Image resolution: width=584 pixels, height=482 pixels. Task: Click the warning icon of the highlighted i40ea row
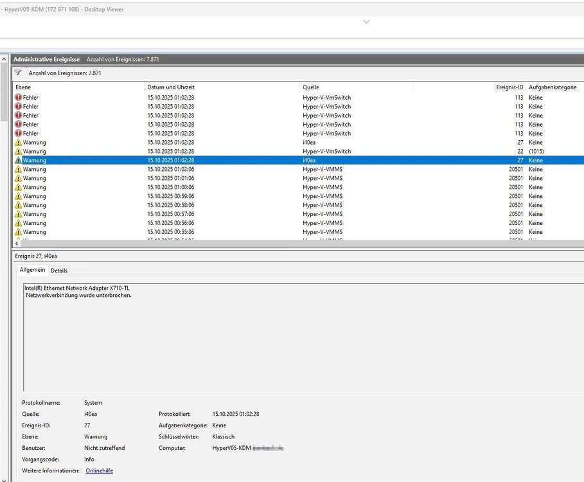(x=18, y=161)
